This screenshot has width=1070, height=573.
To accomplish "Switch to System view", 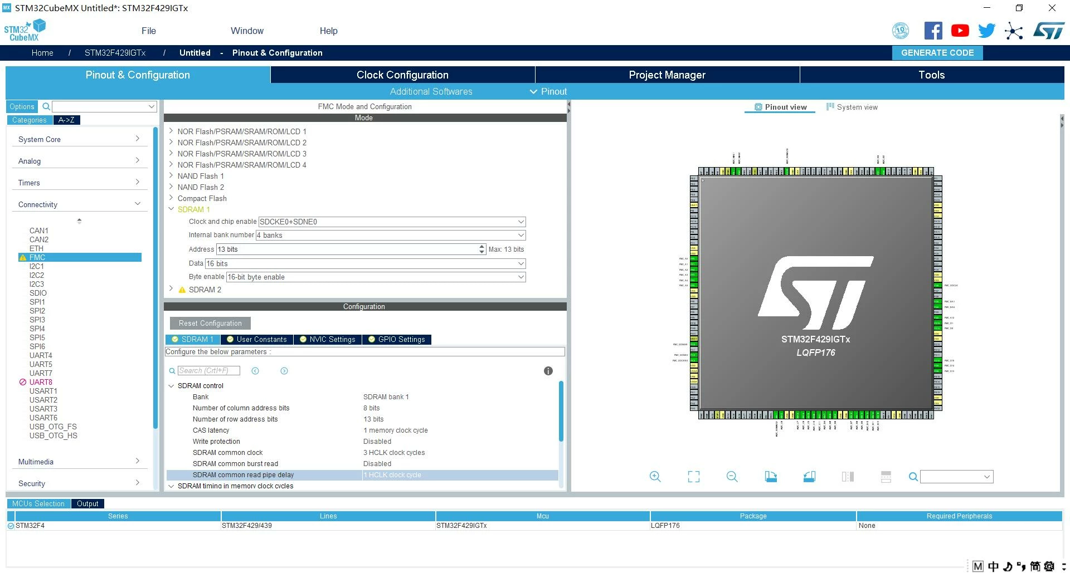I will coord(852,107).
